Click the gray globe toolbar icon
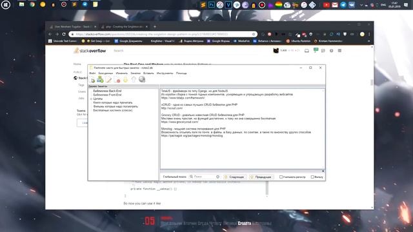The width and height of the screenshot is (413, 232). click(142, 79)
